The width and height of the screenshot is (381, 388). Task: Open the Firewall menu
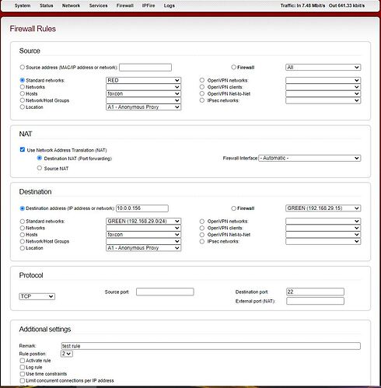point(125,5)
